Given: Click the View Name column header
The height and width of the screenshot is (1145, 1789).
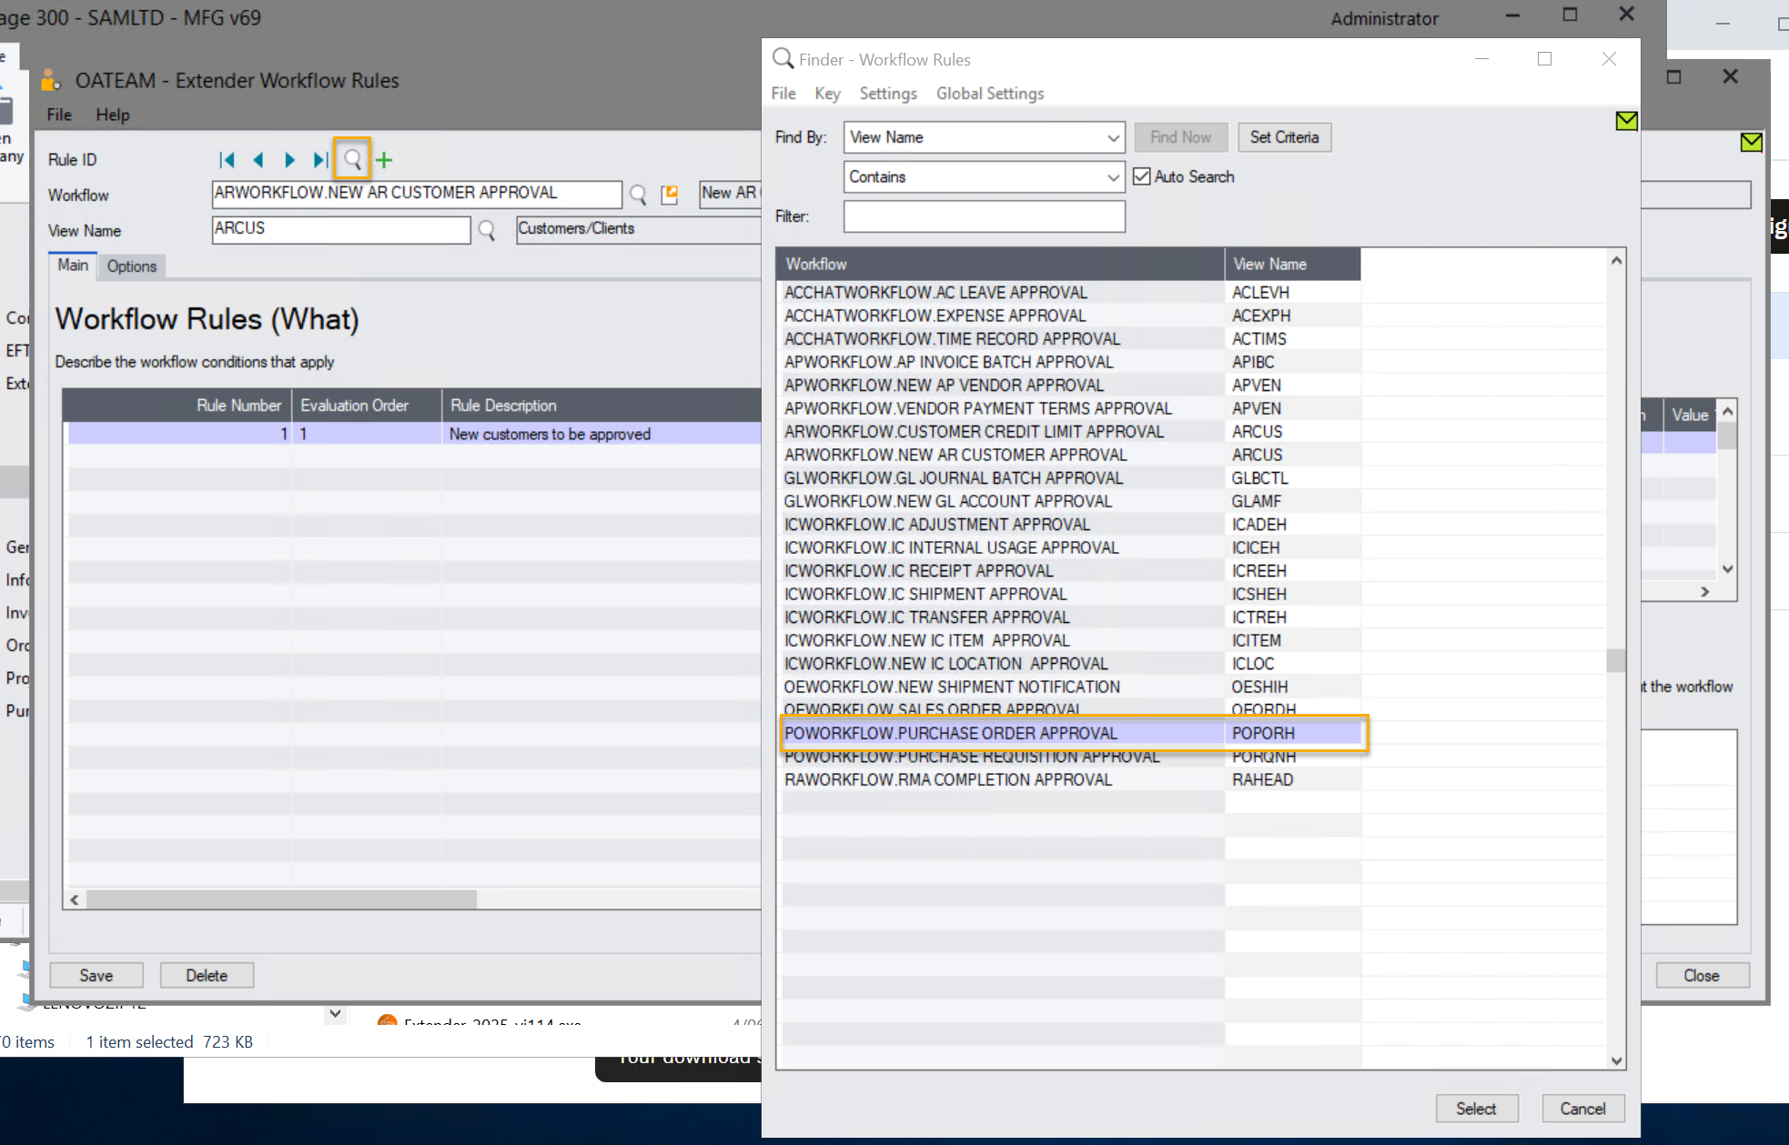Looking at the screenshot, I should (x=1292, y=264).
